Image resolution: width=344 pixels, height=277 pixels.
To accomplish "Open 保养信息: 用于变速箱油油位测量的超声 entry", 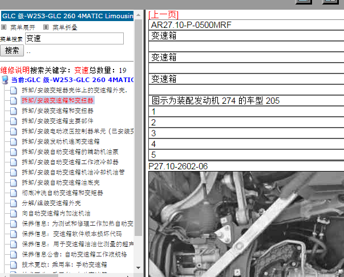I will 78,244.
